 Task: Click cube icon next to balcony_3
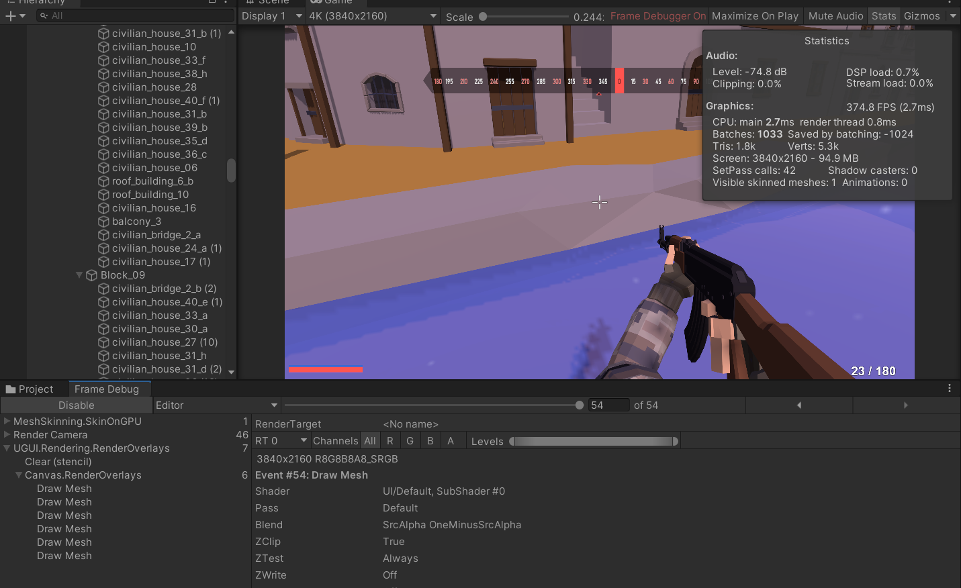click(x=103, y=222)
